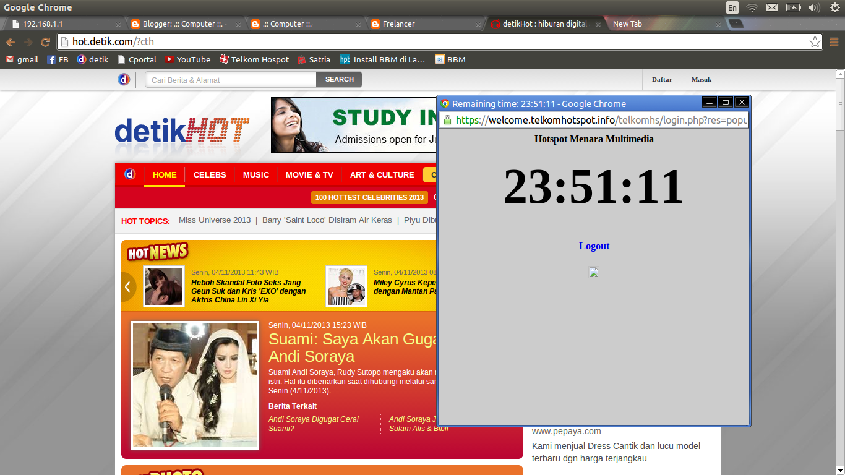
Task: Close the 192.168.1.1 tab
Action: 118,25
